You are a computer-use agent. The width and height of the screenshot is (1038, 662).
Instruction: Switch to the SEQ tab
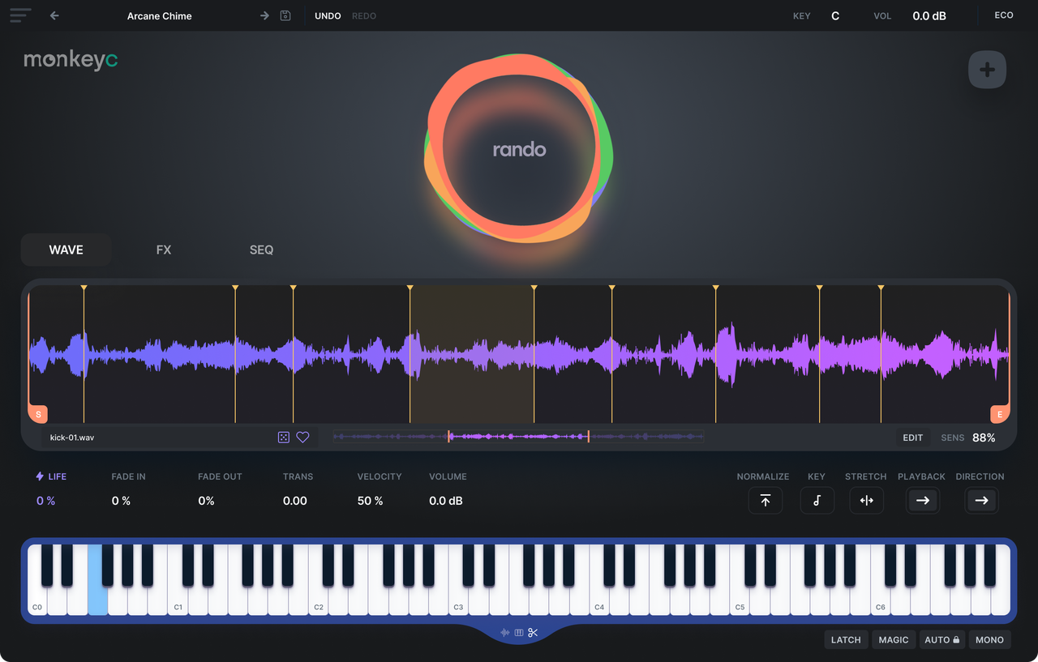(261, 250)
